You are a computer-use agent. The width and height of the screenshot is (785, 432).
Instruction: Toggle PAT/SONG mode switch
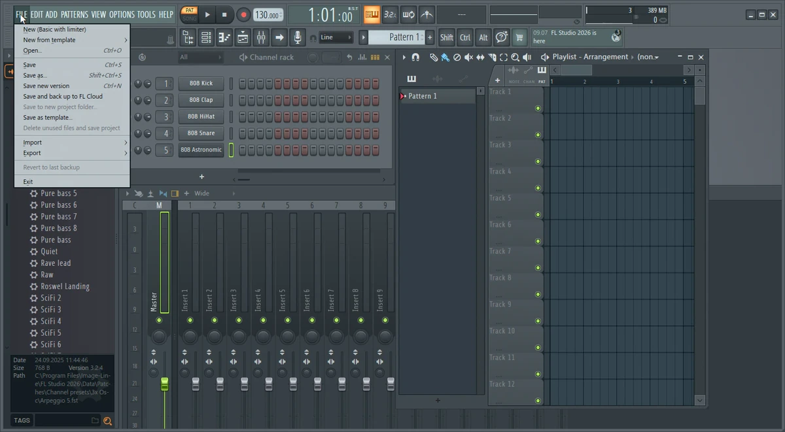tap(189, 14)
